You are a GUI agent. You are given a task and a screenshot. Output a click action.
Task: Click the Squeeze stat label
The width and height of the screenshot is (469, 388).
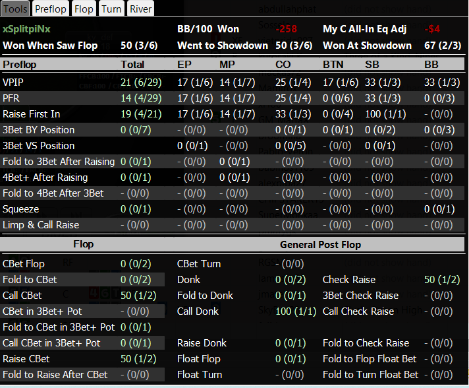tap(20, 209)
